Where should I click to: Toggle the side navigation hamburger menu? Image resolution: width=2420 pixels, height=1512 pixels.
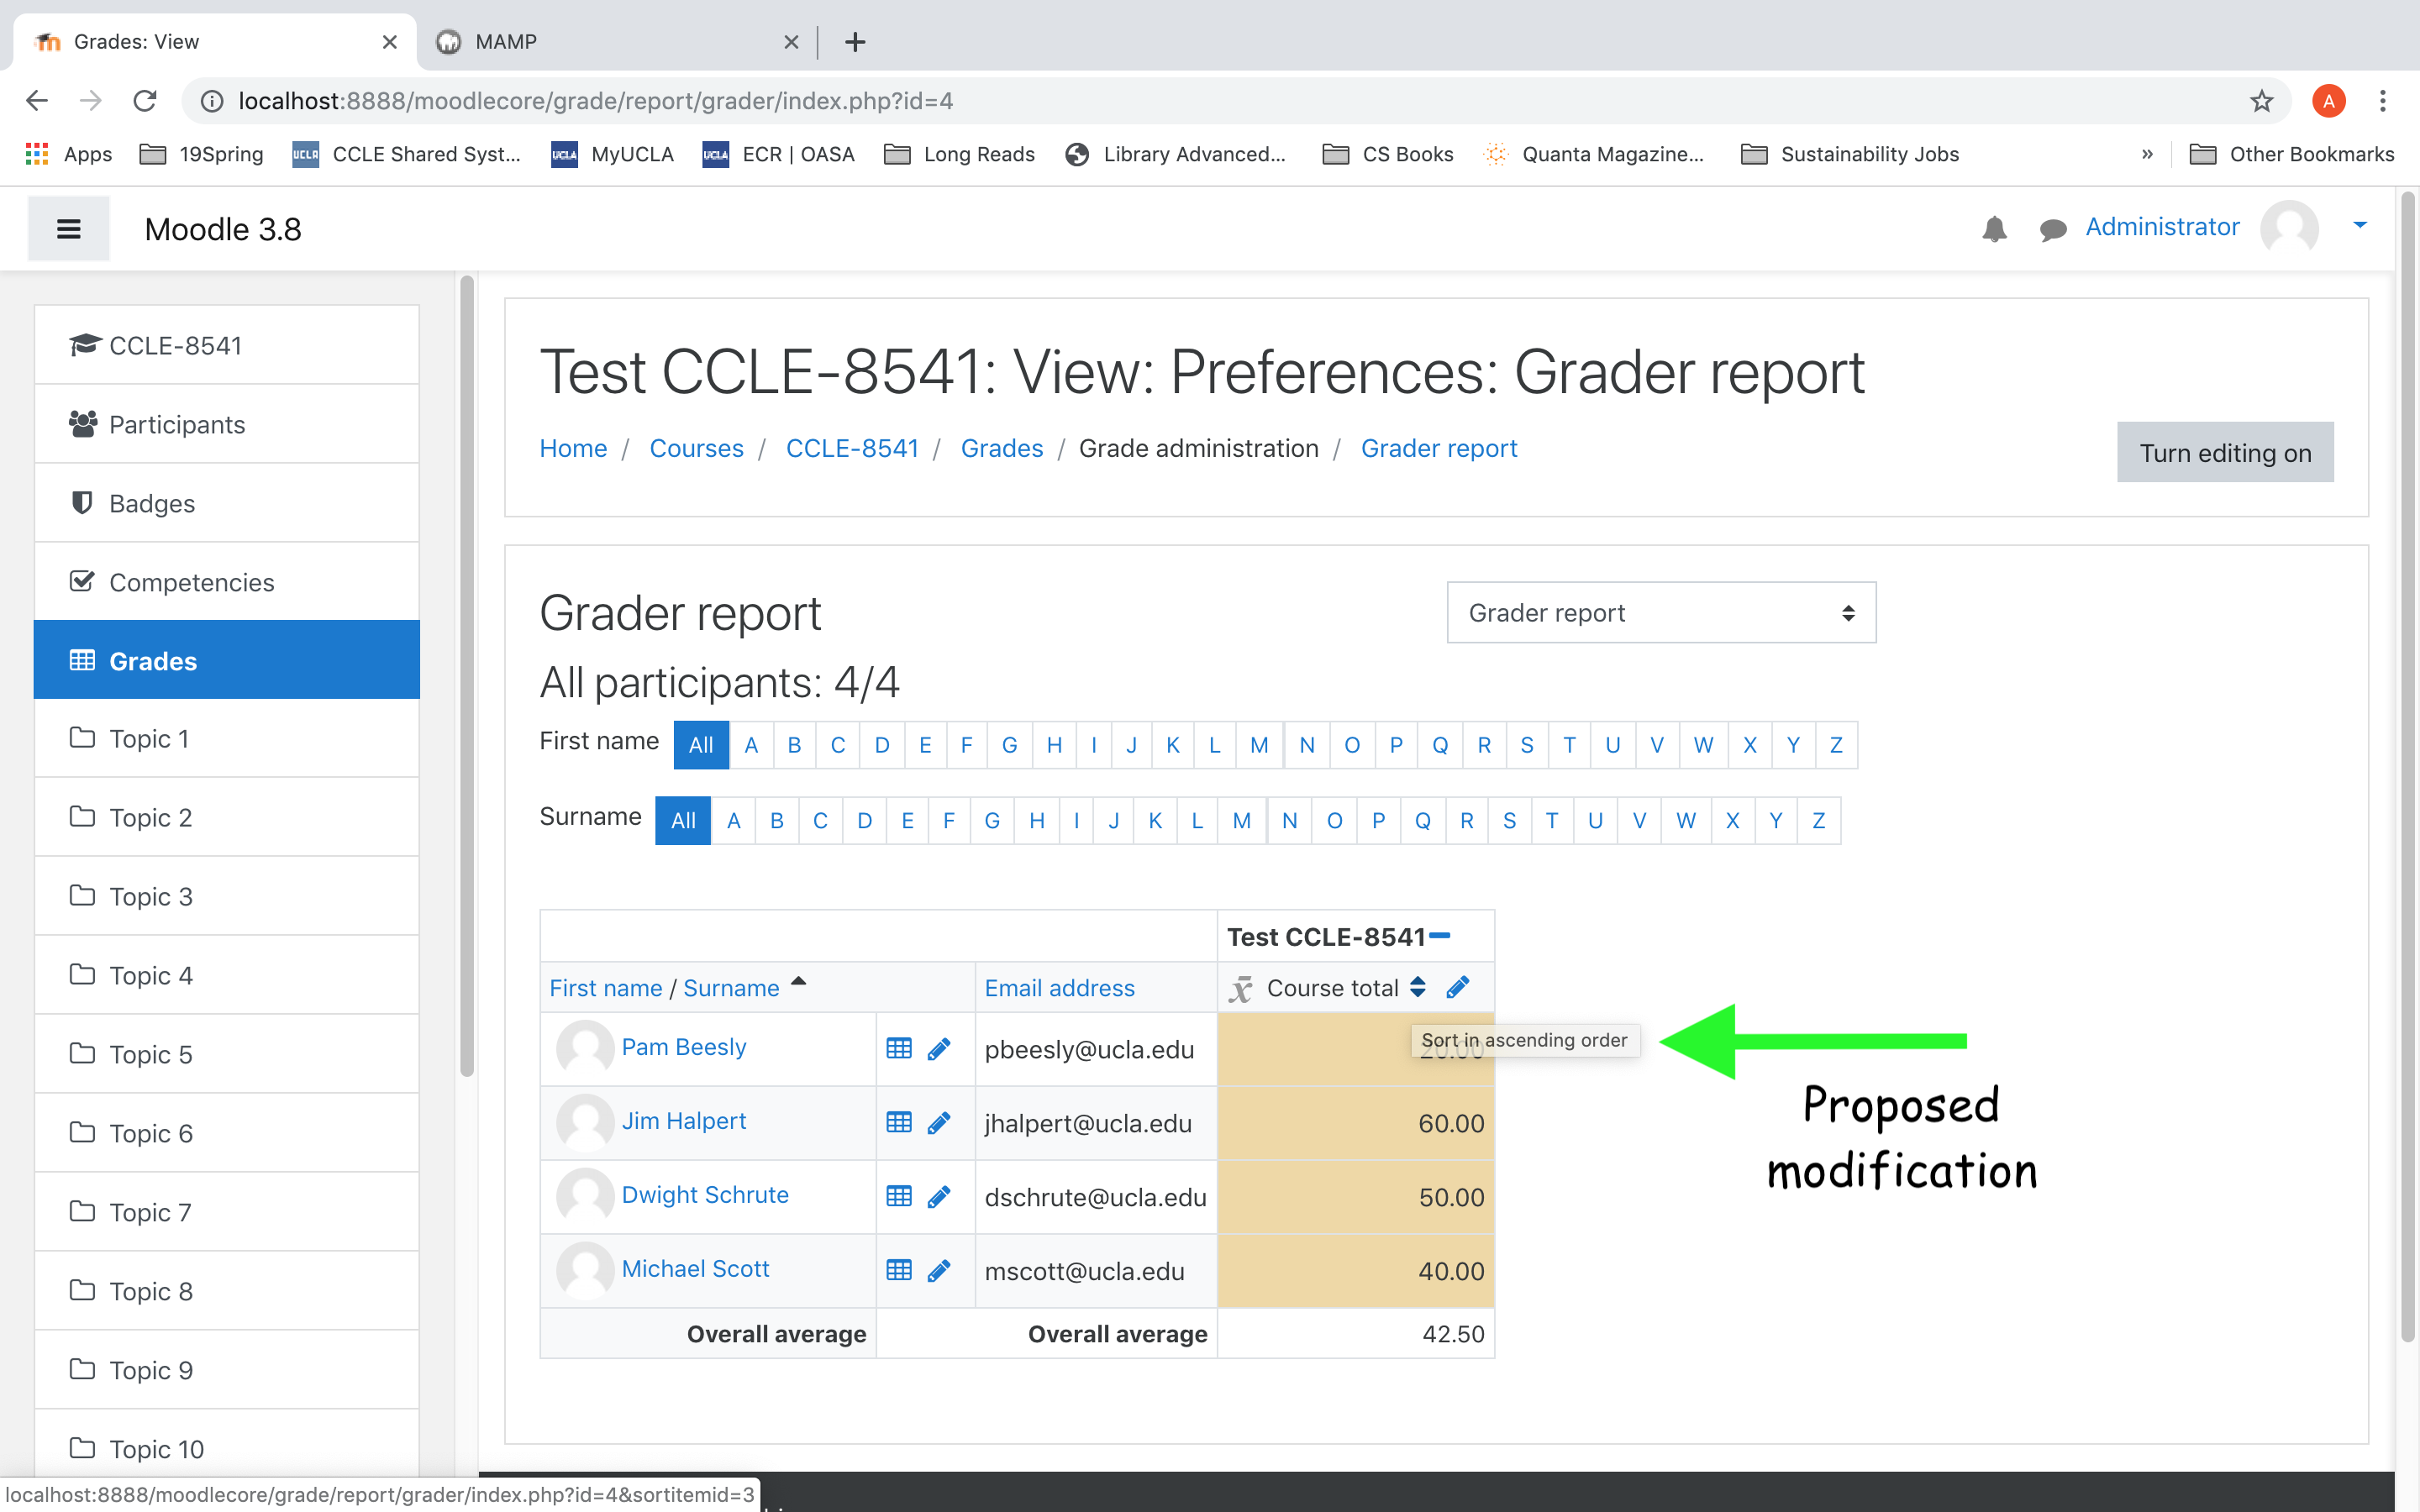(68, 229)
